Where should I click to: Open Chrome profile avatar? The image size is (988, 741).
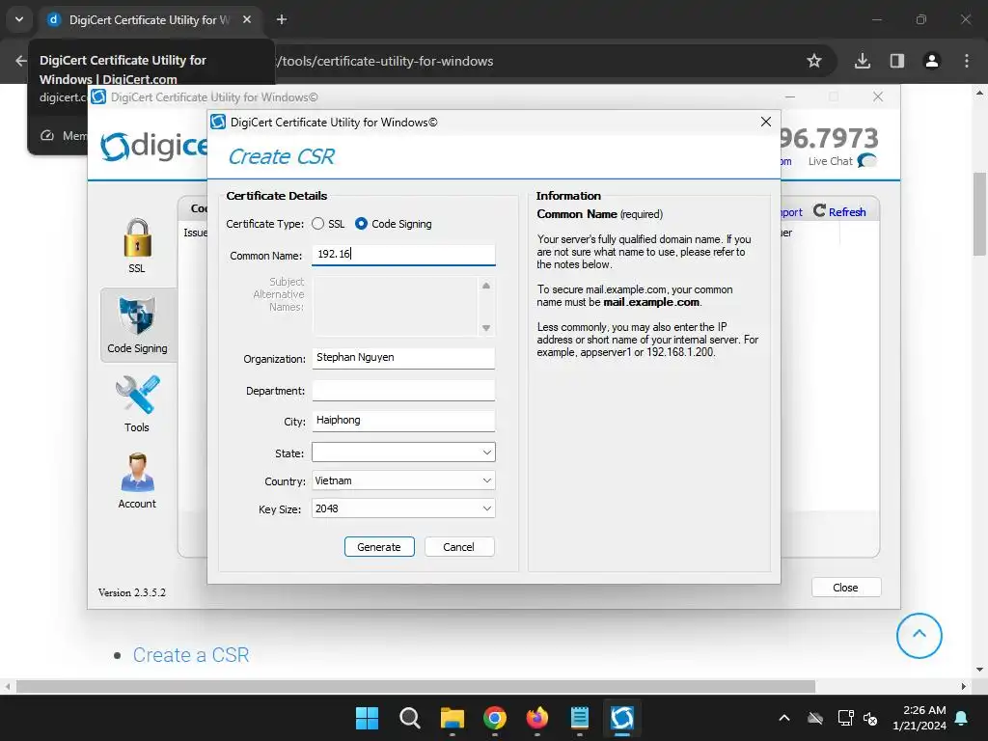[931, 61]
